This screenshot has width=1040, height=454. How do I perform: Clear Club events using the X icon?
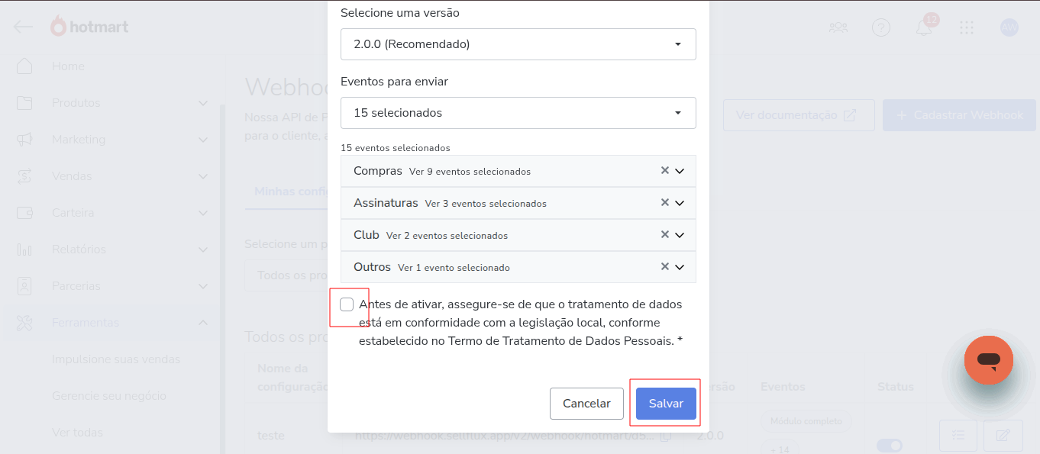(664, 235)
